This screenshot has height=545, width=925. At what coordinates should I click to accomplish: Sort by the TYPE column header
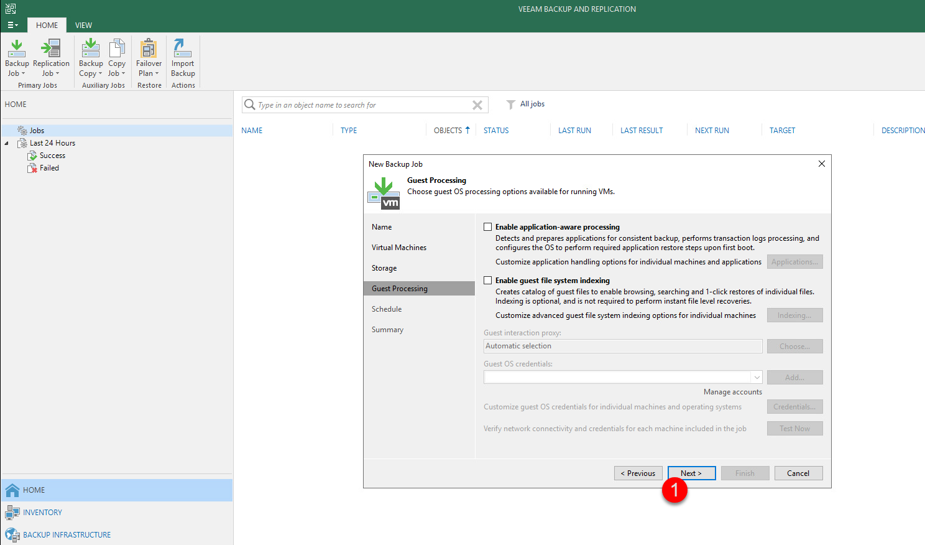pyautogui.click(x=349, y=131)
